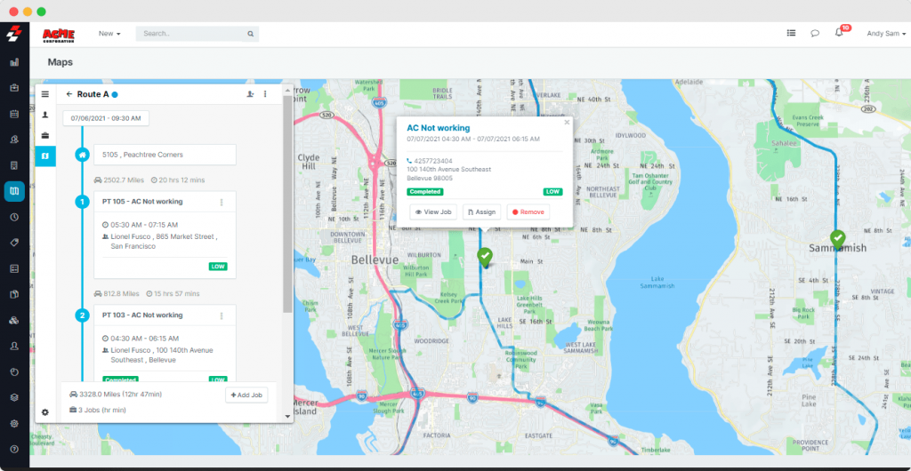Viewport: 911px width, 471px height.
Task: Open the PT 105 job options menu
Action: click(222, 202)
